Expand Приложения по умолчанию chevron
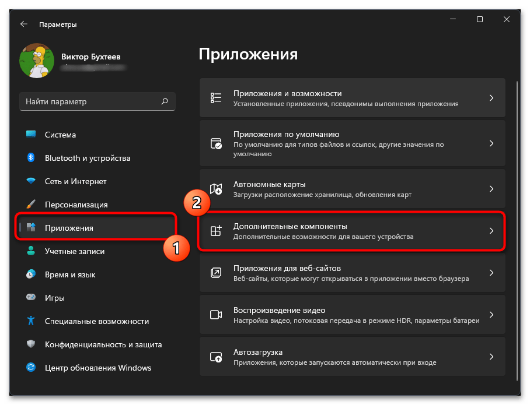Image resolution: width=530 pixels, height=405 pixels. (x=491, y=143)
